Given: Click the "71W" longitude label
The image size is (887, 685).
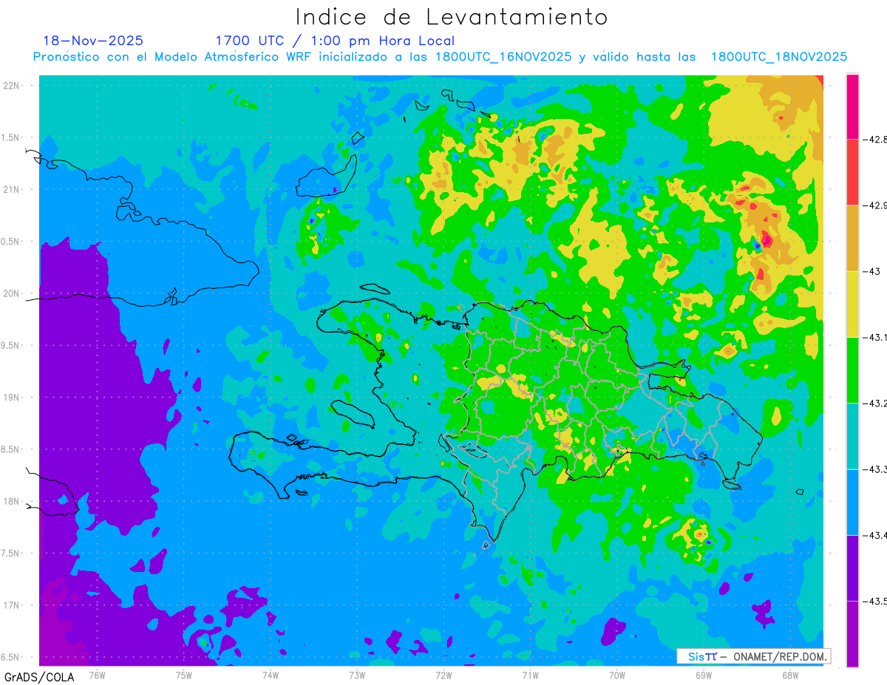Looking at the screenshot, I should 530,675.
